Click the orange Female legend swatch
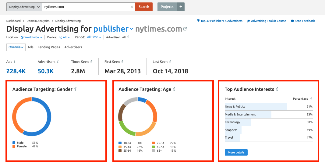 tap(14, 146)
